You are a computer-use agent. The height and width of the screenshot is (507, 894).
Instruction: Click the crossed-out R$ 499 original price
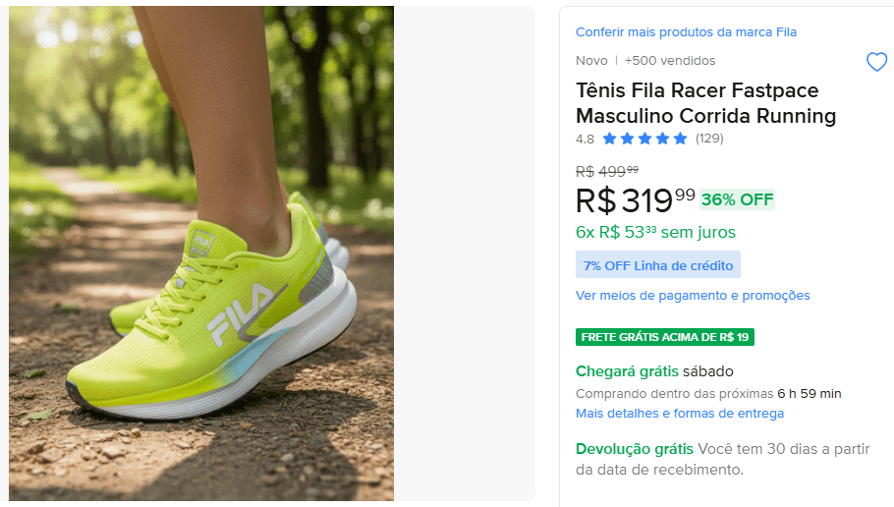607,171
